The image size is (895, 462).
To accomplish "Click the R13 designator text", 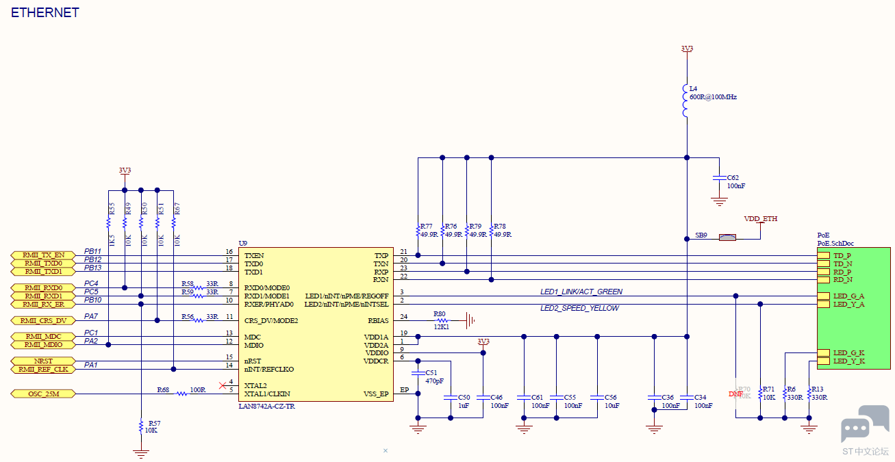I will 818,389.
